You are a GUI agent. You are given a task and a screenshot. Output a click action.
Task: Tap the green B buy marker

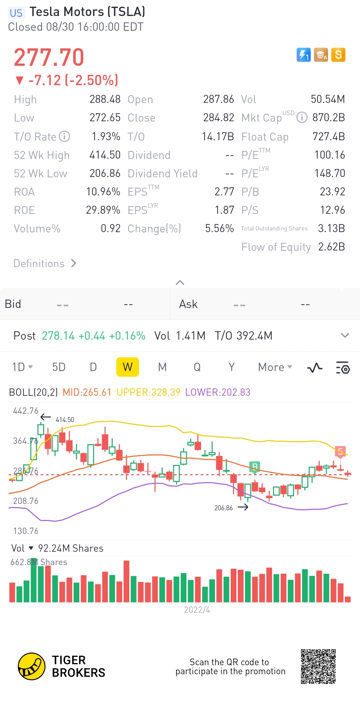tap(255, 467)
